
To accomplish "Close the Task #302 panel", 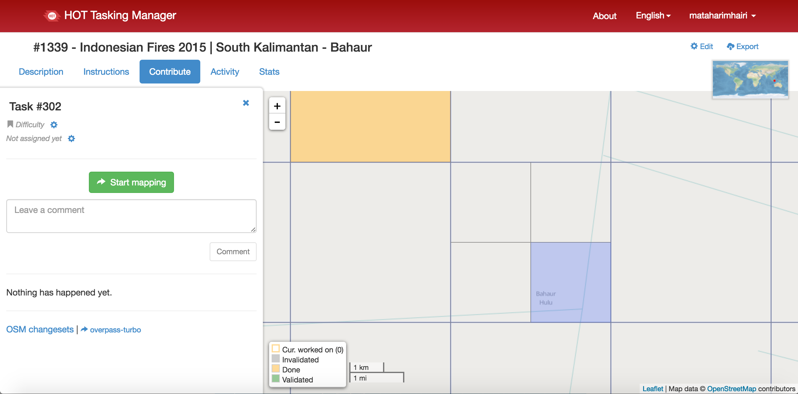I will pos(246,103).
